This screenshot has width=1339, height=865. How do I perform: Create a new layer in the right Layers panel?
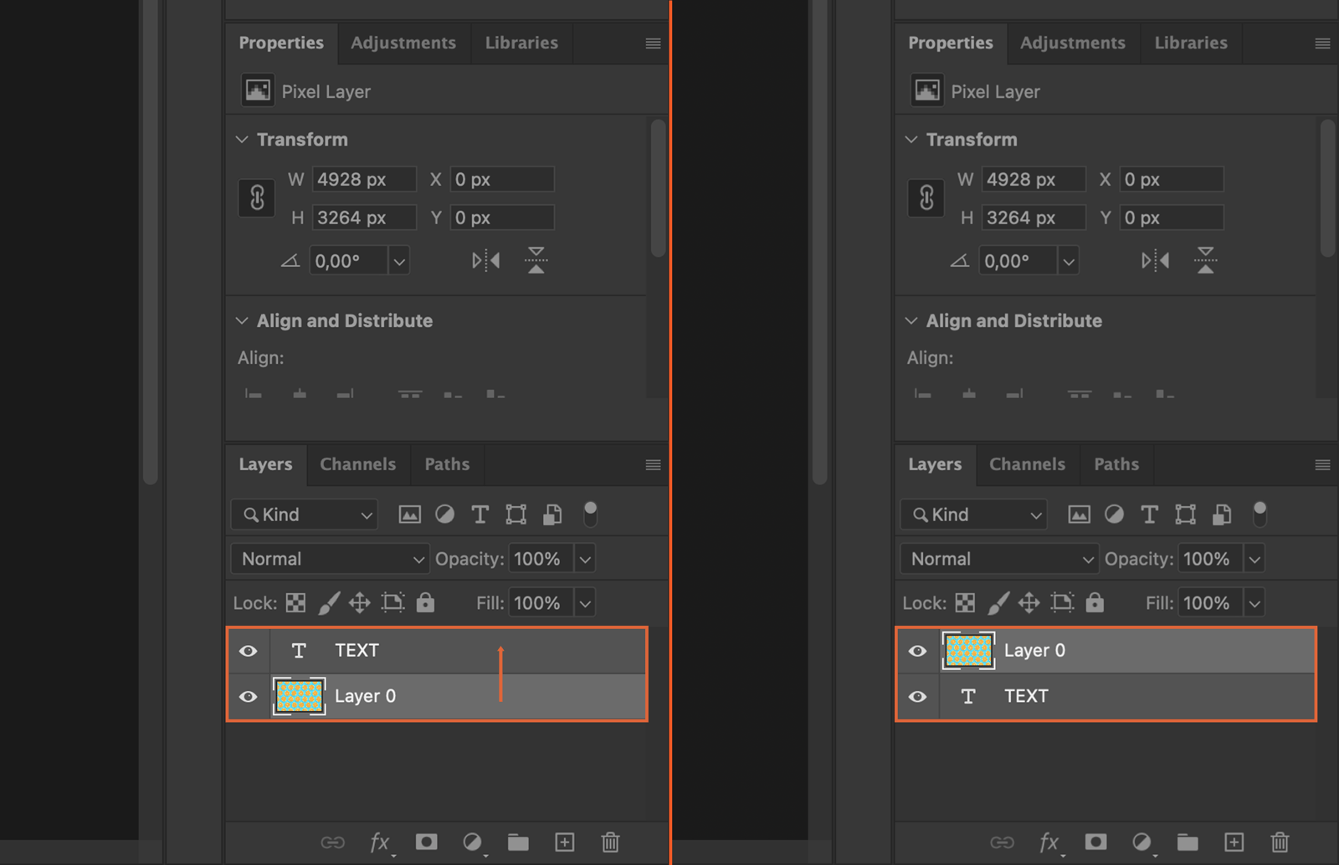point(1234,842)
